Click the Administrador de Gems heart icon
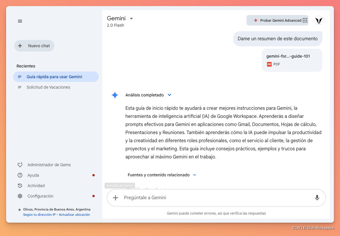340x236 pixels. click(x=20, y=165)
